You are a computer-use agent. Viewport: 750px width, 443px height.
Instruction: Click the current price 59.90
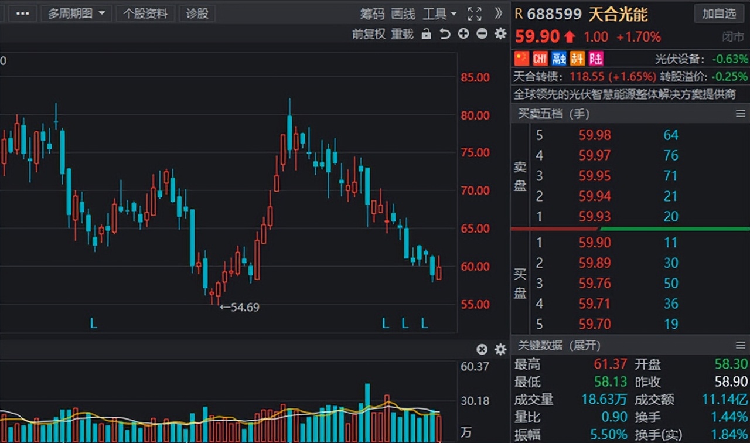click(538, 37)
